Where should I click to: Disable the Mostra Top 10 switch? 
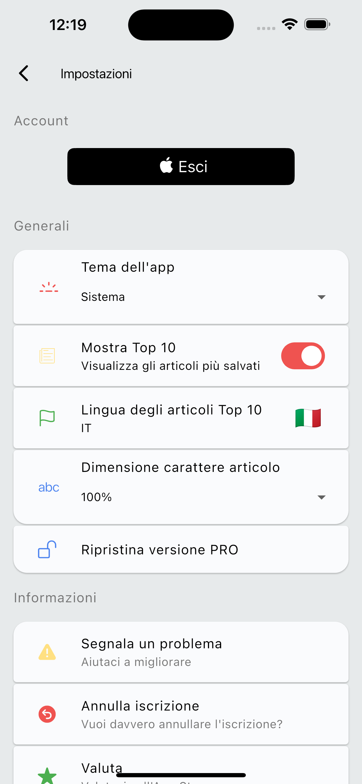click(303, 356)
